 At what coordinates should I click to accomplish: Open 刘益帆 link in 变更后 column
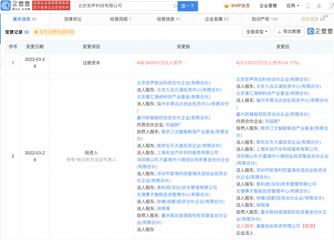tap(271, 121)
